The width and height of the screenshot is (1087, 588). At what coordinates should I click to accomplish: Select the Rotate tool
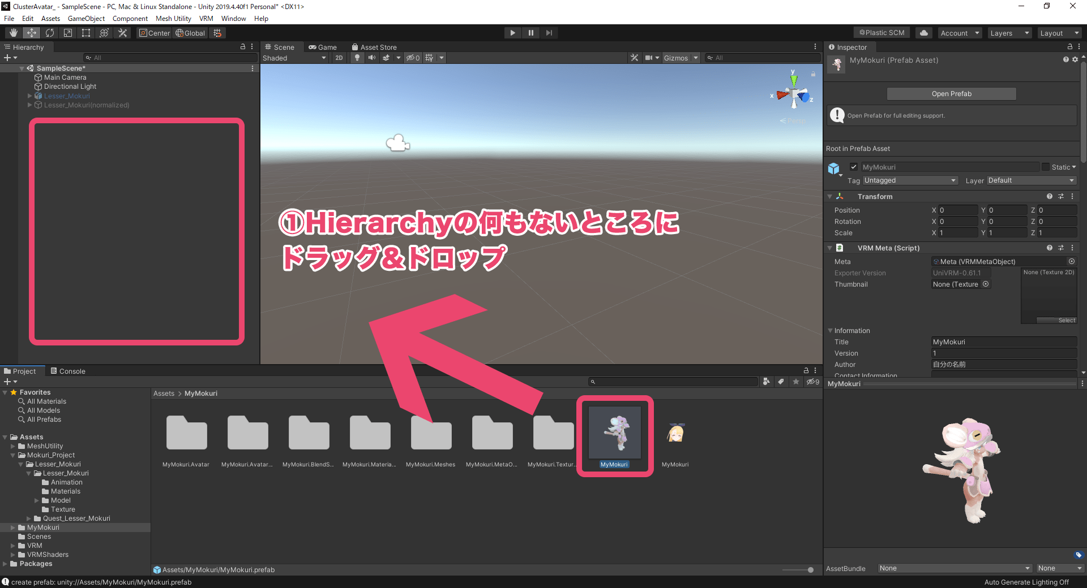(50, 32)
